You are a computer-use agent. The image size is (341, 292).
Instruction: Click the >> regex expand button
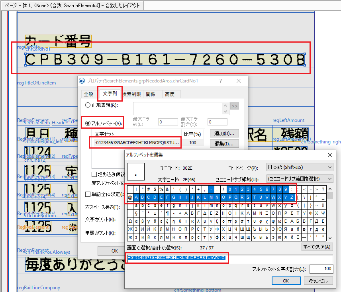point(234,106)
